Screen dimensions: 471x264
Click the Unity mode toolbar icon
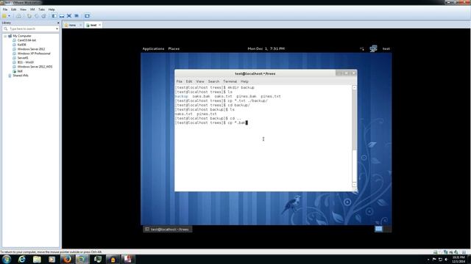[x=77, y=16]
